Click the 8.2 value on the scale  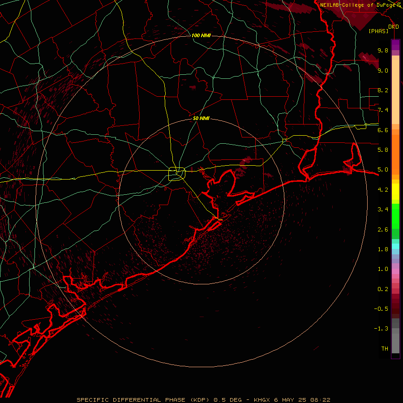click(x=383, y=90)
